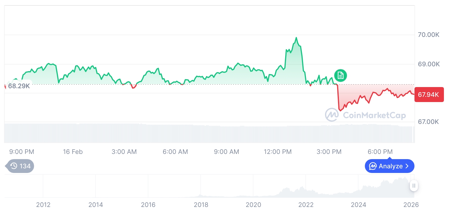Select 2024 on the overview timeline

click(358, 205)
